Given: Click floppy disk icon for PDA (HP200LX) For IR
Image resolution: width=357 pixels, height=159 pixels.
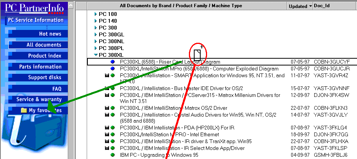Looking at the screenshot, I should (x=107, y=128).
